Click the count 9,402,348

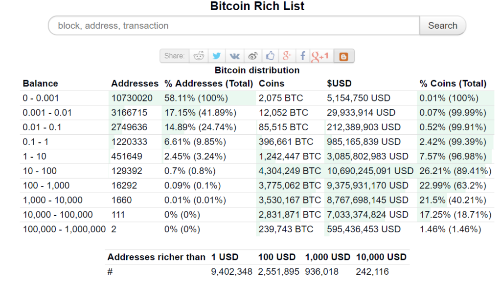[x=231, y=272]
